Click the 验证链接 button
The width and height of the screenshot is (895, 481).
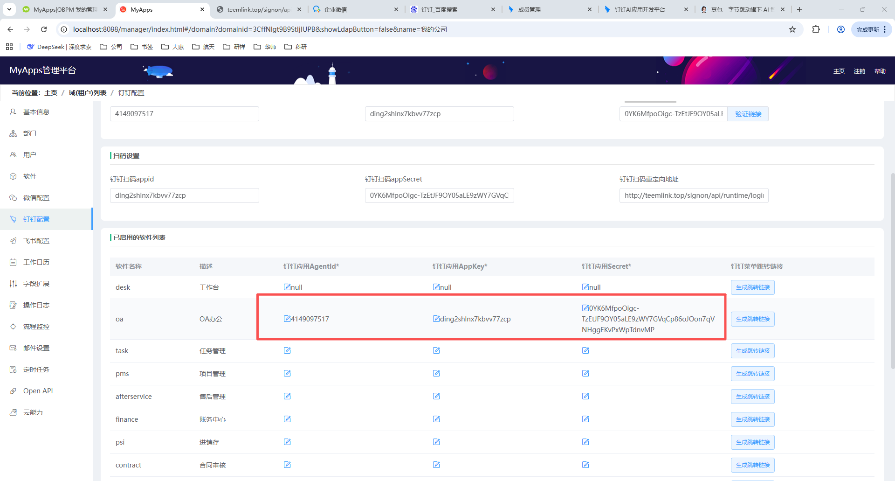(748, 114)
